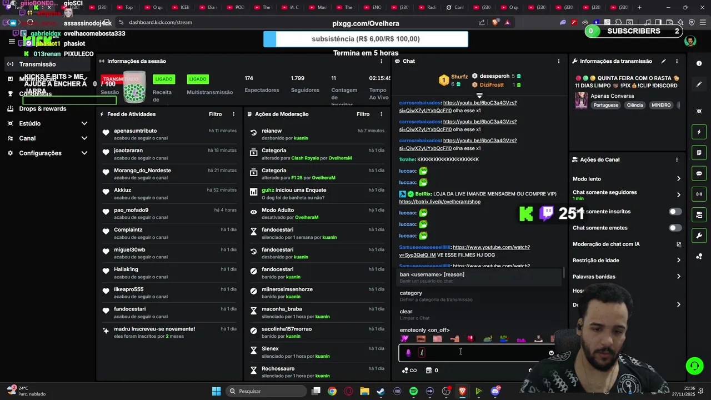The image size is (711, 400).
Task: Open Spotify from the taskbar
Action: tap(413, 391)
